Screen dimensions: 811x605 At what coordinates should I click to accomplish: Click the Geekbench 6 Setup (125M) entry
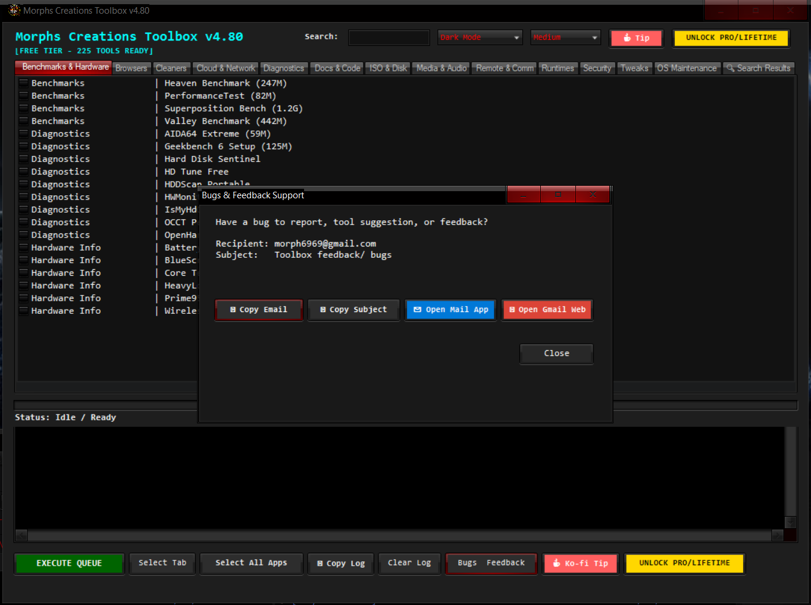(228, 146)
